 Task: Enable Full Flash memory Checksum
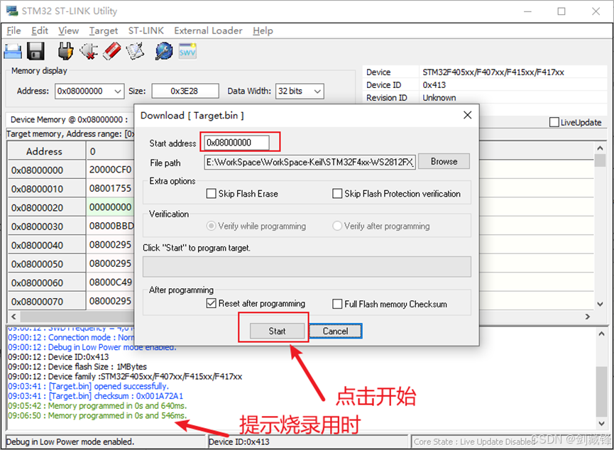click(337, 304)
